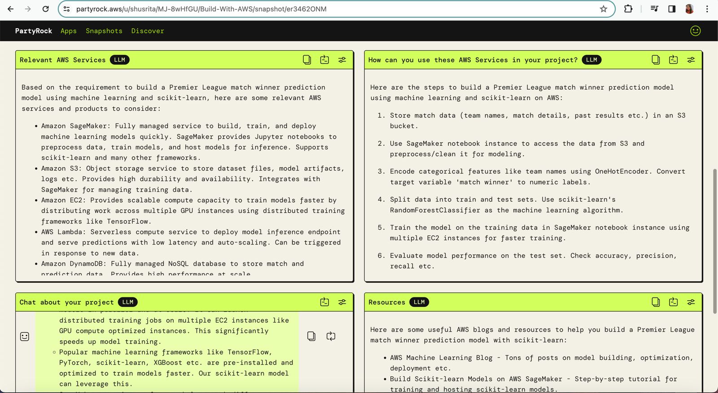This screenshot has height=393, width=718.
Task: Click the page vertical scrollbar
Action: pyautogui.click(x=715, y=241)
